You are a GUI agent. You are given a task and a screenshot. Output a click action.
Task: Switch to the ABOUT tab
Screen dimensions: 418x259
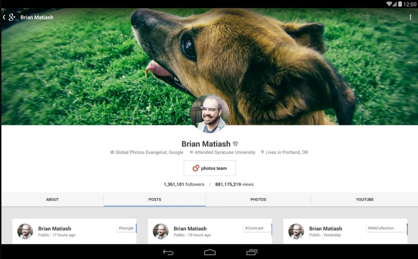pyautogui.click(x=52, y=199)
